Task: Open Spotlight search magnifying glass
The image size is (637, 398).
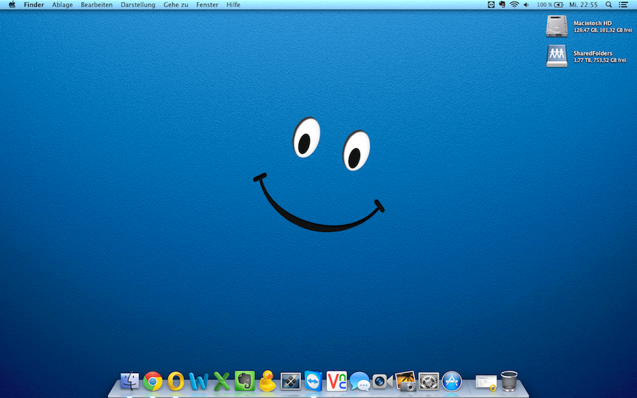Action: click(x=608, y=5)
